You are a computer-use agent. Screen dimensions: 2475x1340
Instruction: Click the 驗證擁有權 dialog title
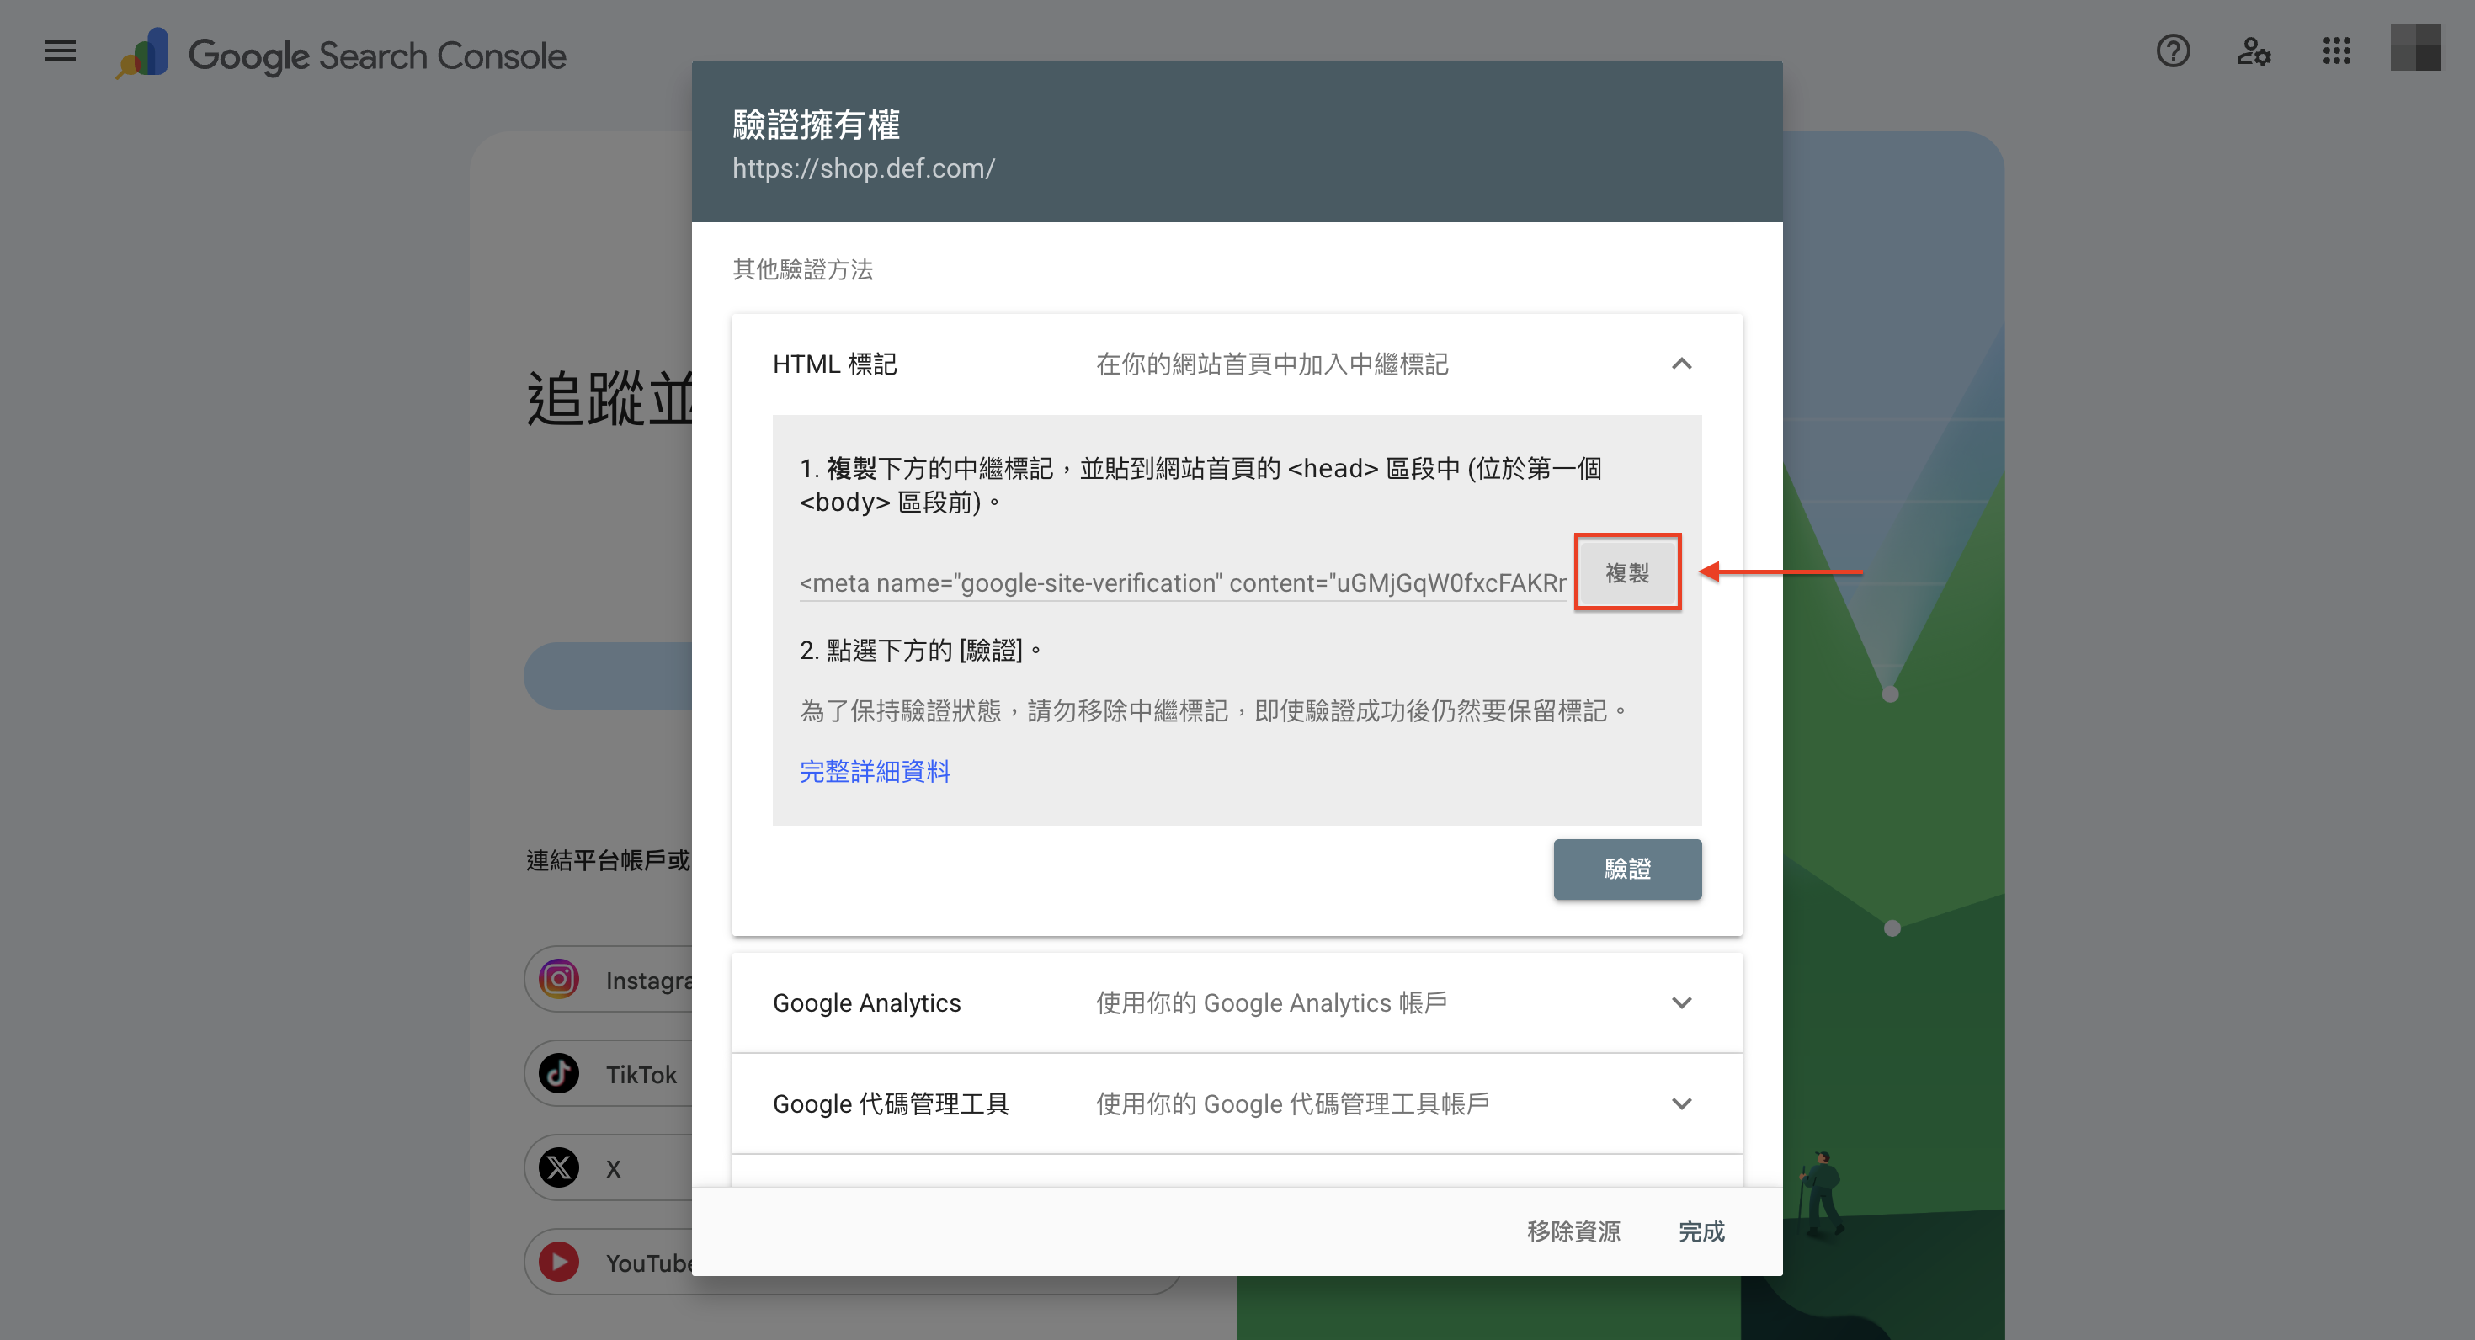816,124
